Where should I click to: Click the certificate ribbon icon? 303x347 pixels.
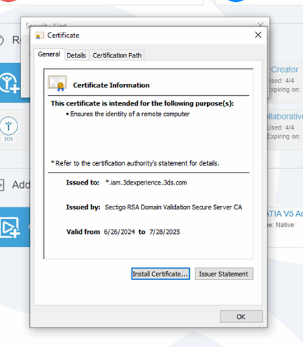[x=58, y=84]
